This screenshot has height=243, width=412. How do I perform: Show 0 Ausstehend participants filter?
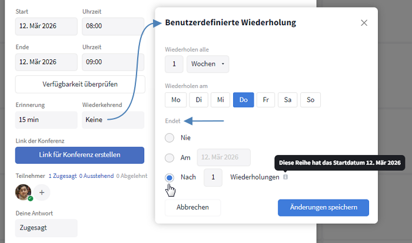pyautogui.click(x=97, y=176)
